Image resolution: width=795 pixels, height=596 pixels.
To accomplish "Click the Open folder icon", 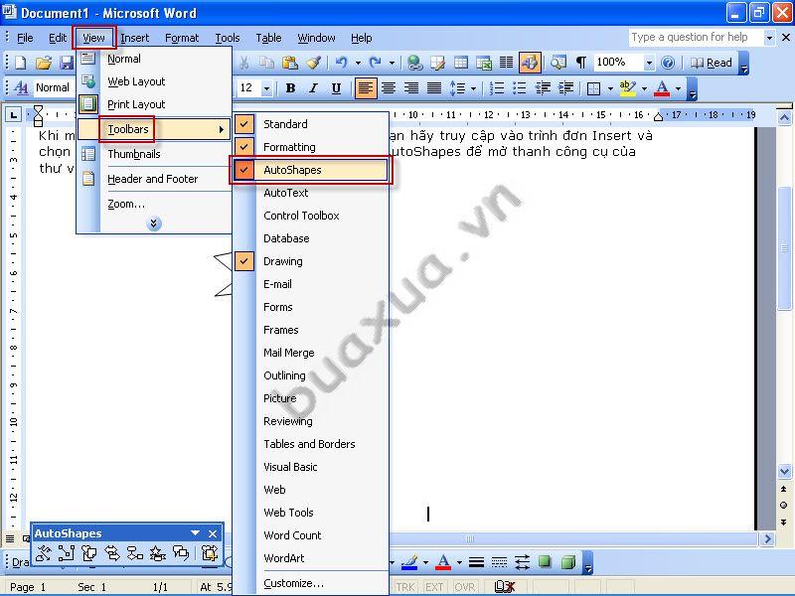I will pyautogui.click(x=44, y=63).
